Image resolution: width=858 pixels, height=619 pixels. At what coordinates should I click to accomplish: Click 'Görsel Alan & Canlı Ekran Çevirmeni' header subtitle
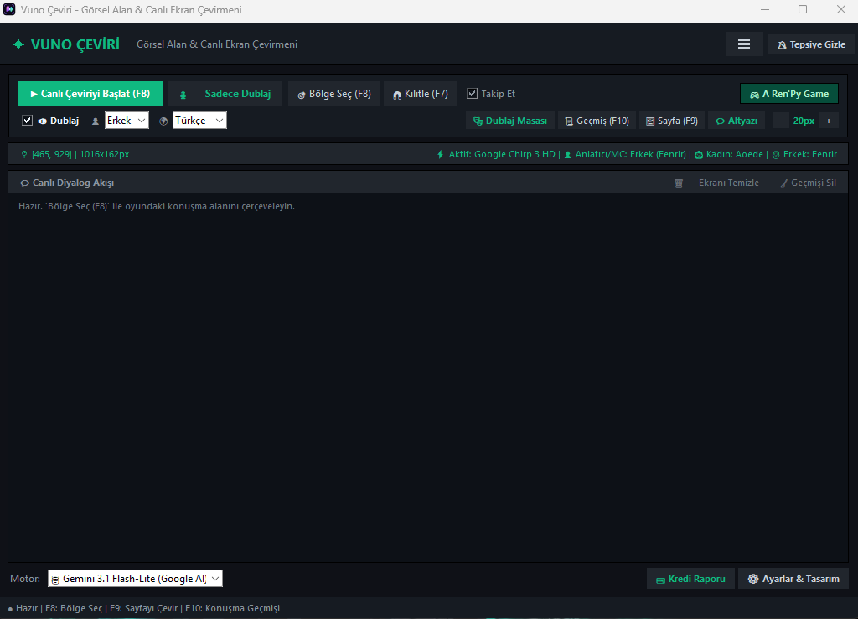[217, 45]
